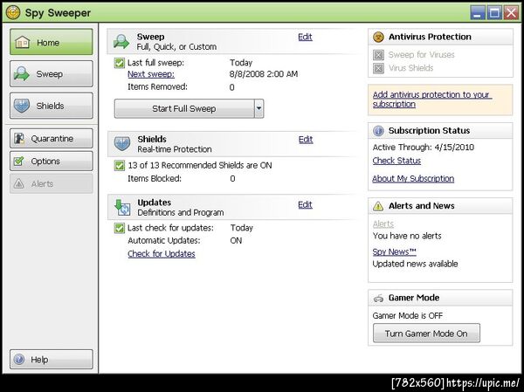Click Check Status link
Image resolution: width=524 pixels, height=392 pixels.
[396, 161]
